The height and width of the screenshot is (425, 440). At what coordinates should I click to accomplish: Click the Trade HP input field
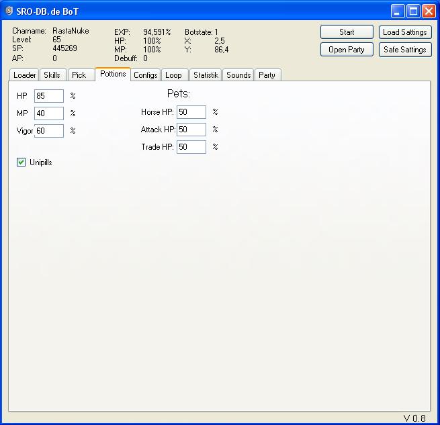tap(191, 147)
